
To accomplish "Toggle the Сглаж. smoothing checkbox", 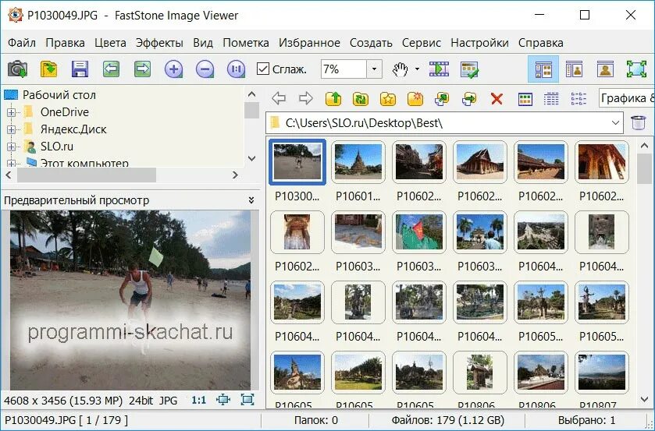I will click(263, 69).
